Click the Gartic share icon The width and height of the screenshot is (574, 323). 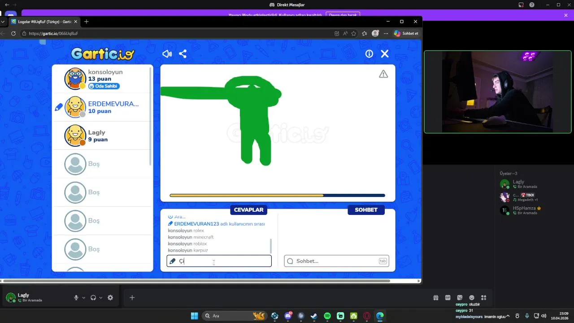(x=183, y=54)
